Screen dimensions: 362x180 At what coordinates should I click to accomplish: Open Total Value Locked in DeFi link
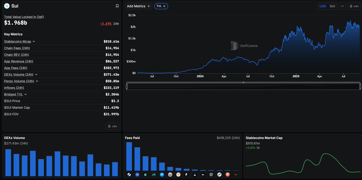point(24,17)
